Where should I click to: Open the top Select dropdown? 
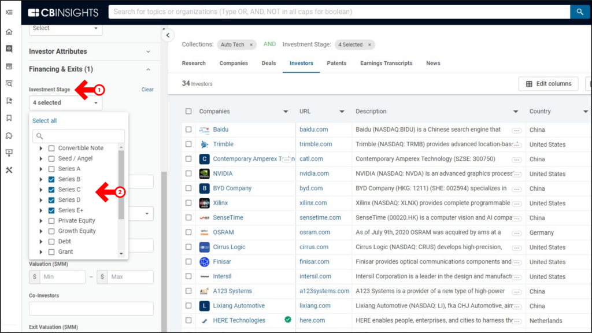[x=65, y=29]
